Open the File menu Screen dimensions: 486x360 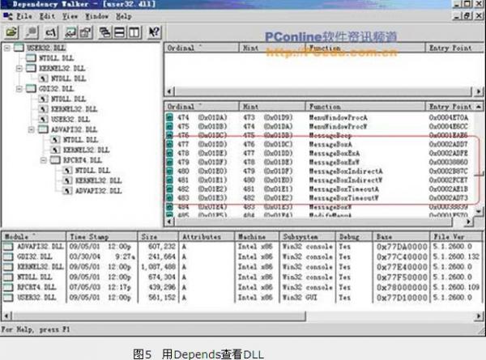(23, 16)
